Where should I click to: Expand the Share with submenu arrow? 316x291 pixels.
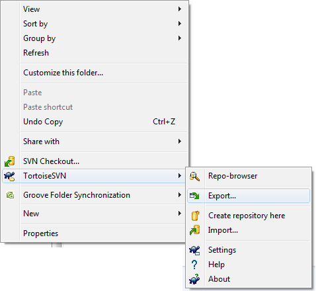[180, 142]
